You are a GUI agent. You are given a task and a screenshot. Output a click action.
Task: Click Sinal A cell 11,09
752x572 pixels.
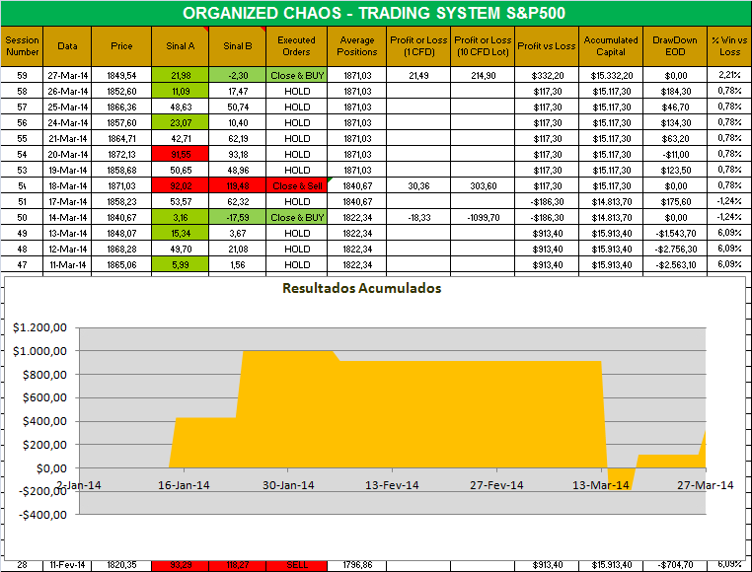point(181,91)
